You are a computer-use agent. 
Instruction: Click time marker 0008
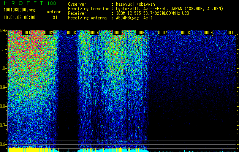pyautogui.click(x=185, y=33)
